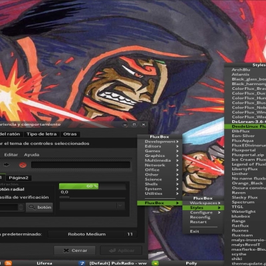Expand the Development submenu

pos(160,142)
